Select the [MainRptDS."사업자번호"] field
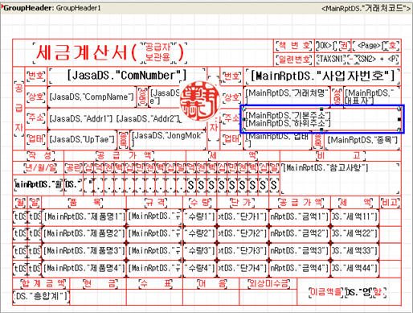413x313 pixels. (322, 76)
